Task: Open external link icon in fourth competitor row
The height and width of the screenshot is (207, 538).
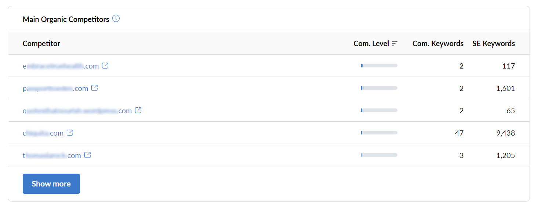Action: tap(70, 133)
